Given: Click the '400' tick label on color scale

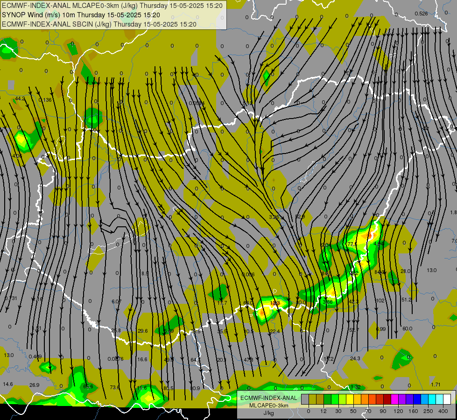Looking at the screenshot, I should [443, 411].
